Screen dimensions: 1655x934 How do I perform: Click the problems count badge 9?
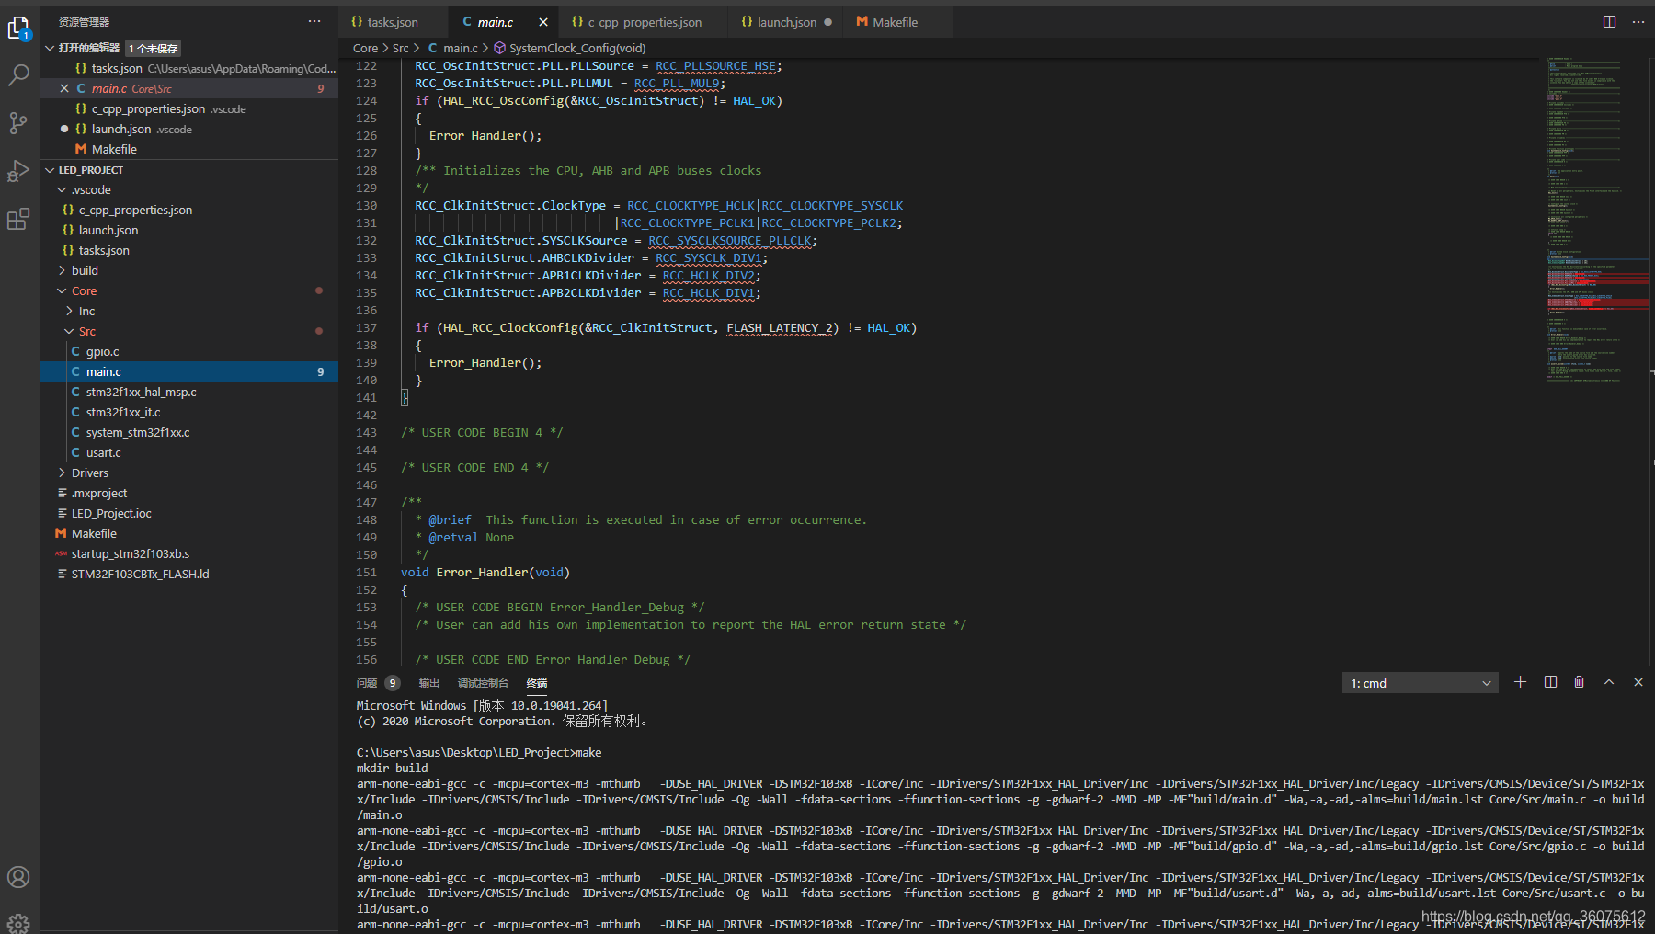(393, 683)
